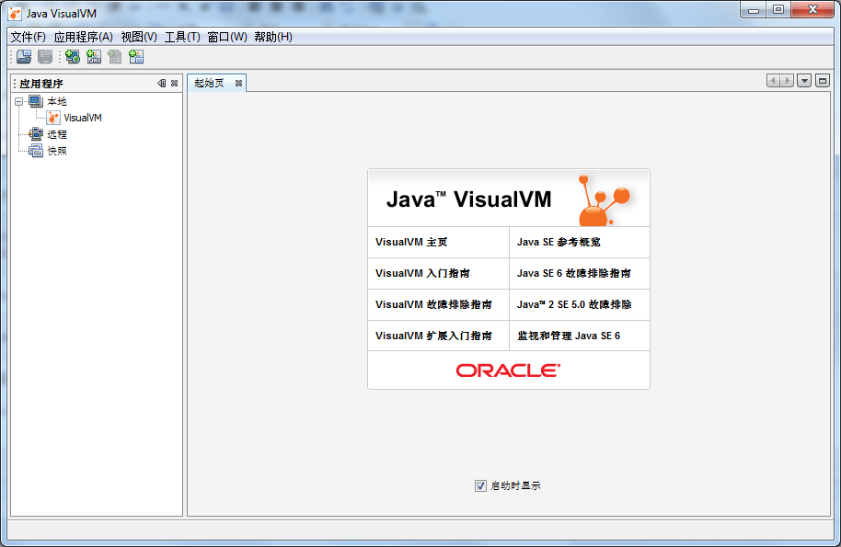
Task: Select the 远程 node in tree
Action: click(x=56, y=134)
